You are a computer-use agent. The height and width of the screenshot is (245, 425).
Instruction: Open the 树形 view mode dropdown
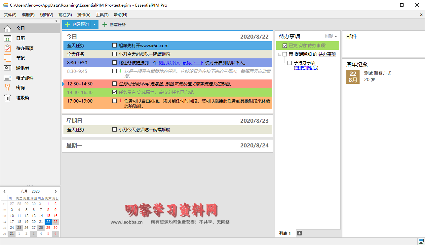pos(331,36)
